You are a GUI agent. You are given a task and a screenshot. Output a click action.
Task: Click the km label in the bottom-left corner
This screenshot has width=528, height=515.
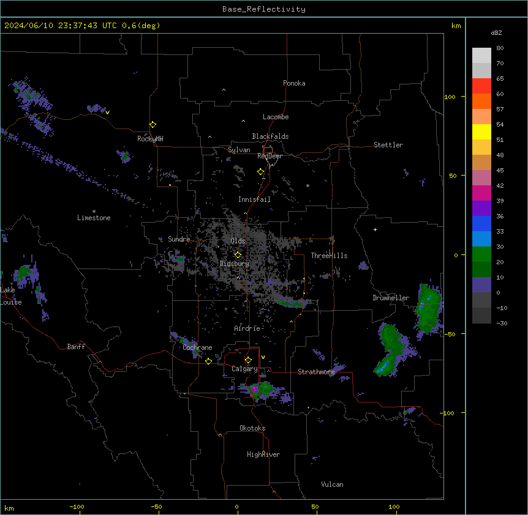click(x=9, y=508)
